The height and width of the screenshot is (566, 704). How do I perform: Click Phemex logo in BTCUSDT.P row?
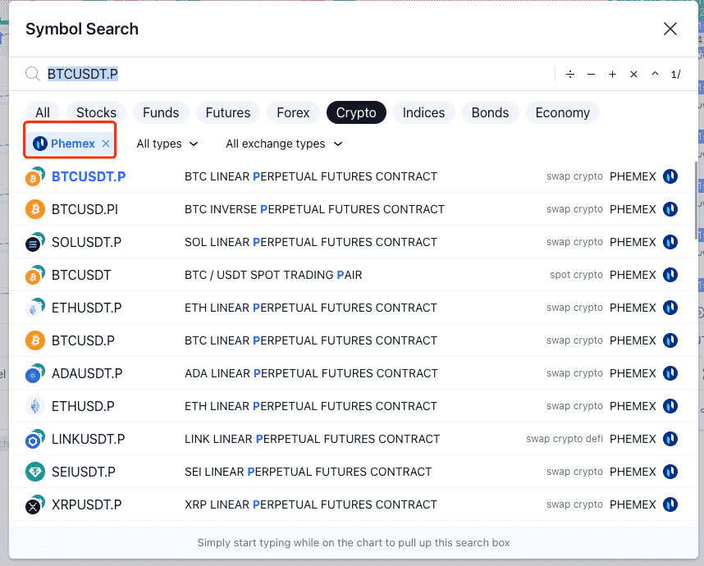670,176
